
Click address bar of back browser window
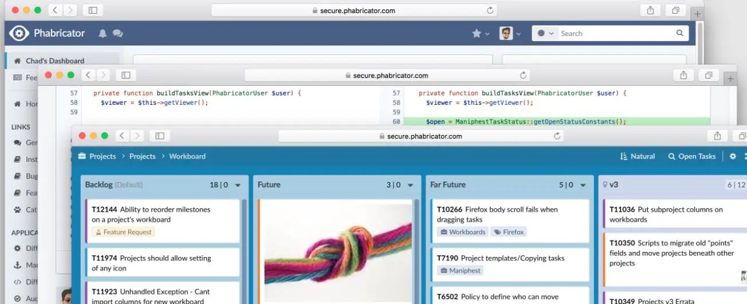[x=354, y=10]
